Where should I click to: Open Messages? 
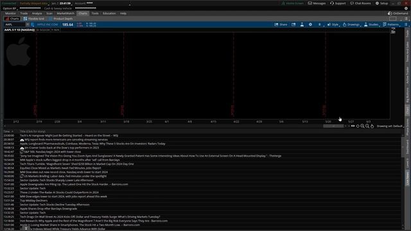pyautogui.click(x=317, y=3)
